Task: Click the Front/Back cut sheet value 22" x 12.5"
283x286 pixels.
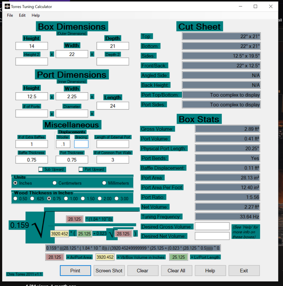Action: (x=221, y=66)
